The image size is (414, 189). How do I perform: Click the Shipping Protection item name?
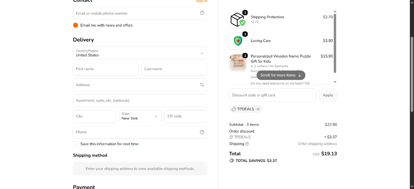coord(267,17)
